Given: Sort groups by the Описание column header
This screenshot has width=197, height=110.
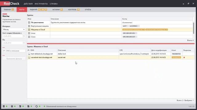Looking at the screenshot, I should click(x=86, y=19).
